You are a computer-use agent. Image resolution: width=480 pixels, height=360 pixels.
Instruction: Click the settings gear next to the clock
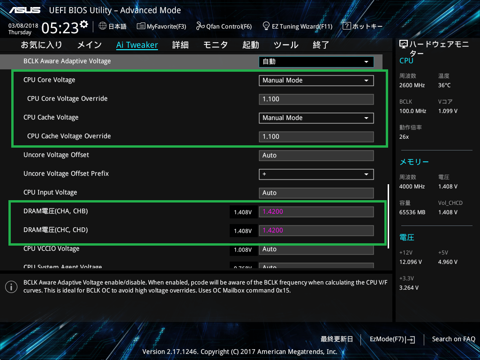pyautogui.click(x=84, y=24)
